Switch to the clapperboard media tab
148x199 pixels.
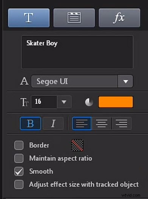pyautogui.click(x=74, y=18)
